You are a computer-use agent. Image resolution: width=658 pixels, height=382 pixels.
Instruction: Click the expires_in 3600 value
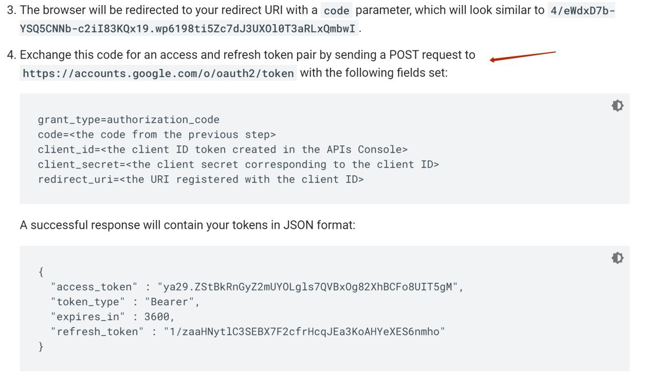(x=159, y=317)
